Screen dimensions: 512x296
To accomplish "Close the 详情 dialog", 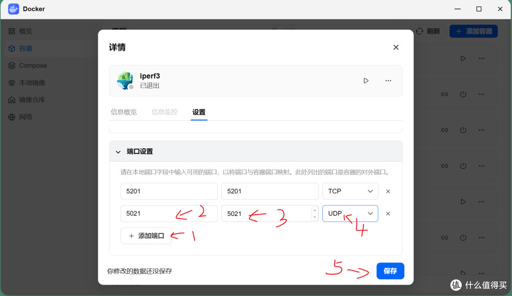I will [396, 47].
